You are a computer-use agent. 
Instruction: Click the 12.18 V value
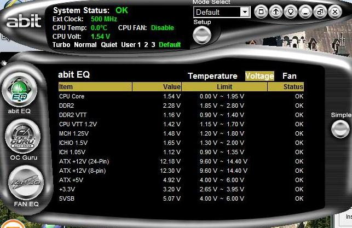click(170, 161)
